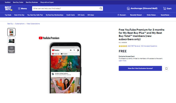Click the Best Buy logo
Image resolution: width=176 pixels, height=103 pixels.
[x=8, y=8]
